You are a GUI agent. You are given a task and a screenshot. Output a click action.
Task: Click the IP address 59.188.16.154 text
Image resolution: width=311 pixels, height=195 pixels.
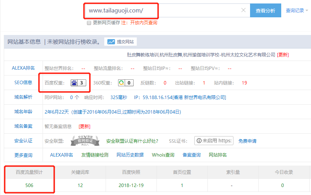click(158, 97)
